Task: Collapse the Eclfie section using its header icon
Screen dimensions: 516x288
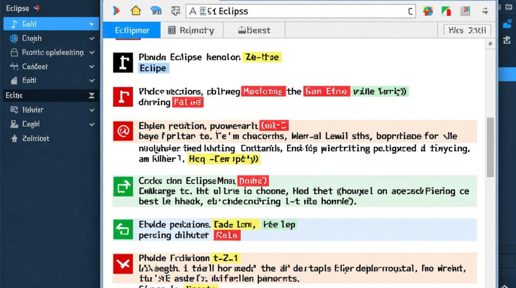Action: point(91,96)
